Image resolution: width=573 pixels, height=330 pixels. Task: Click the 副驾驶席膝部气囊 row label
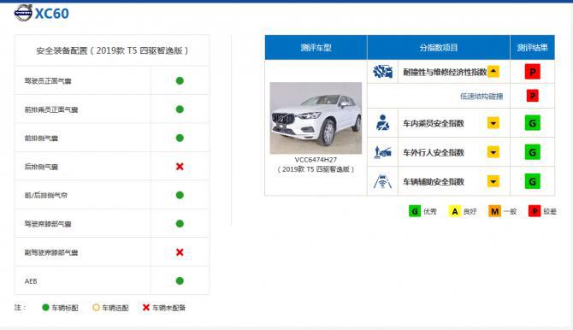tap(51, 252)
